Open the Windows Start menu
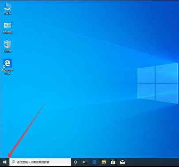 pyautogui.click(x=5, y=162)
